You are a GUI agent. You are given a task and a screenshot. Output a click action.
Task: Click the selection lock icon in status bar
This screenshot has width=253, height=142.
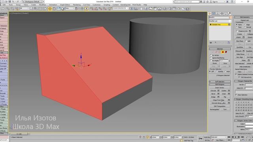click(x=144, y=137)
